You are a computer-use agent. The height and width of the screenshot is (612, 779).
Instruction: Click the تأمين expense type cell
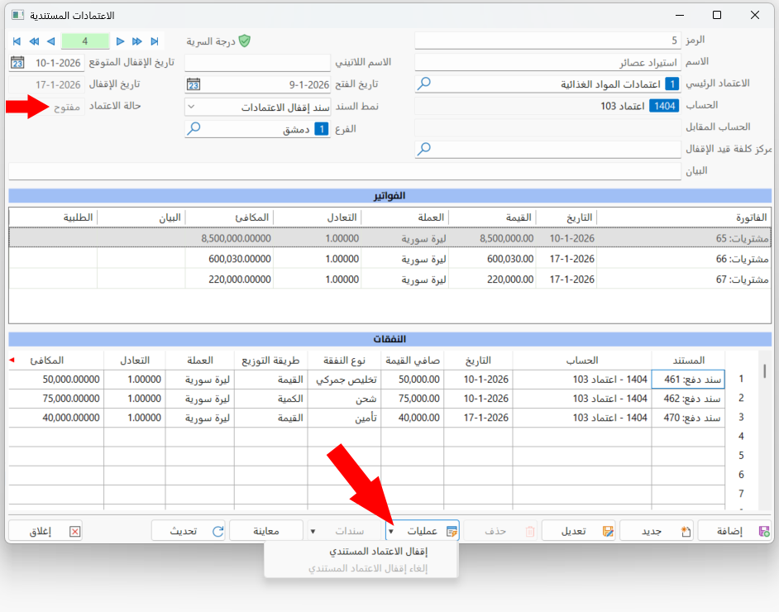point(344,418)
